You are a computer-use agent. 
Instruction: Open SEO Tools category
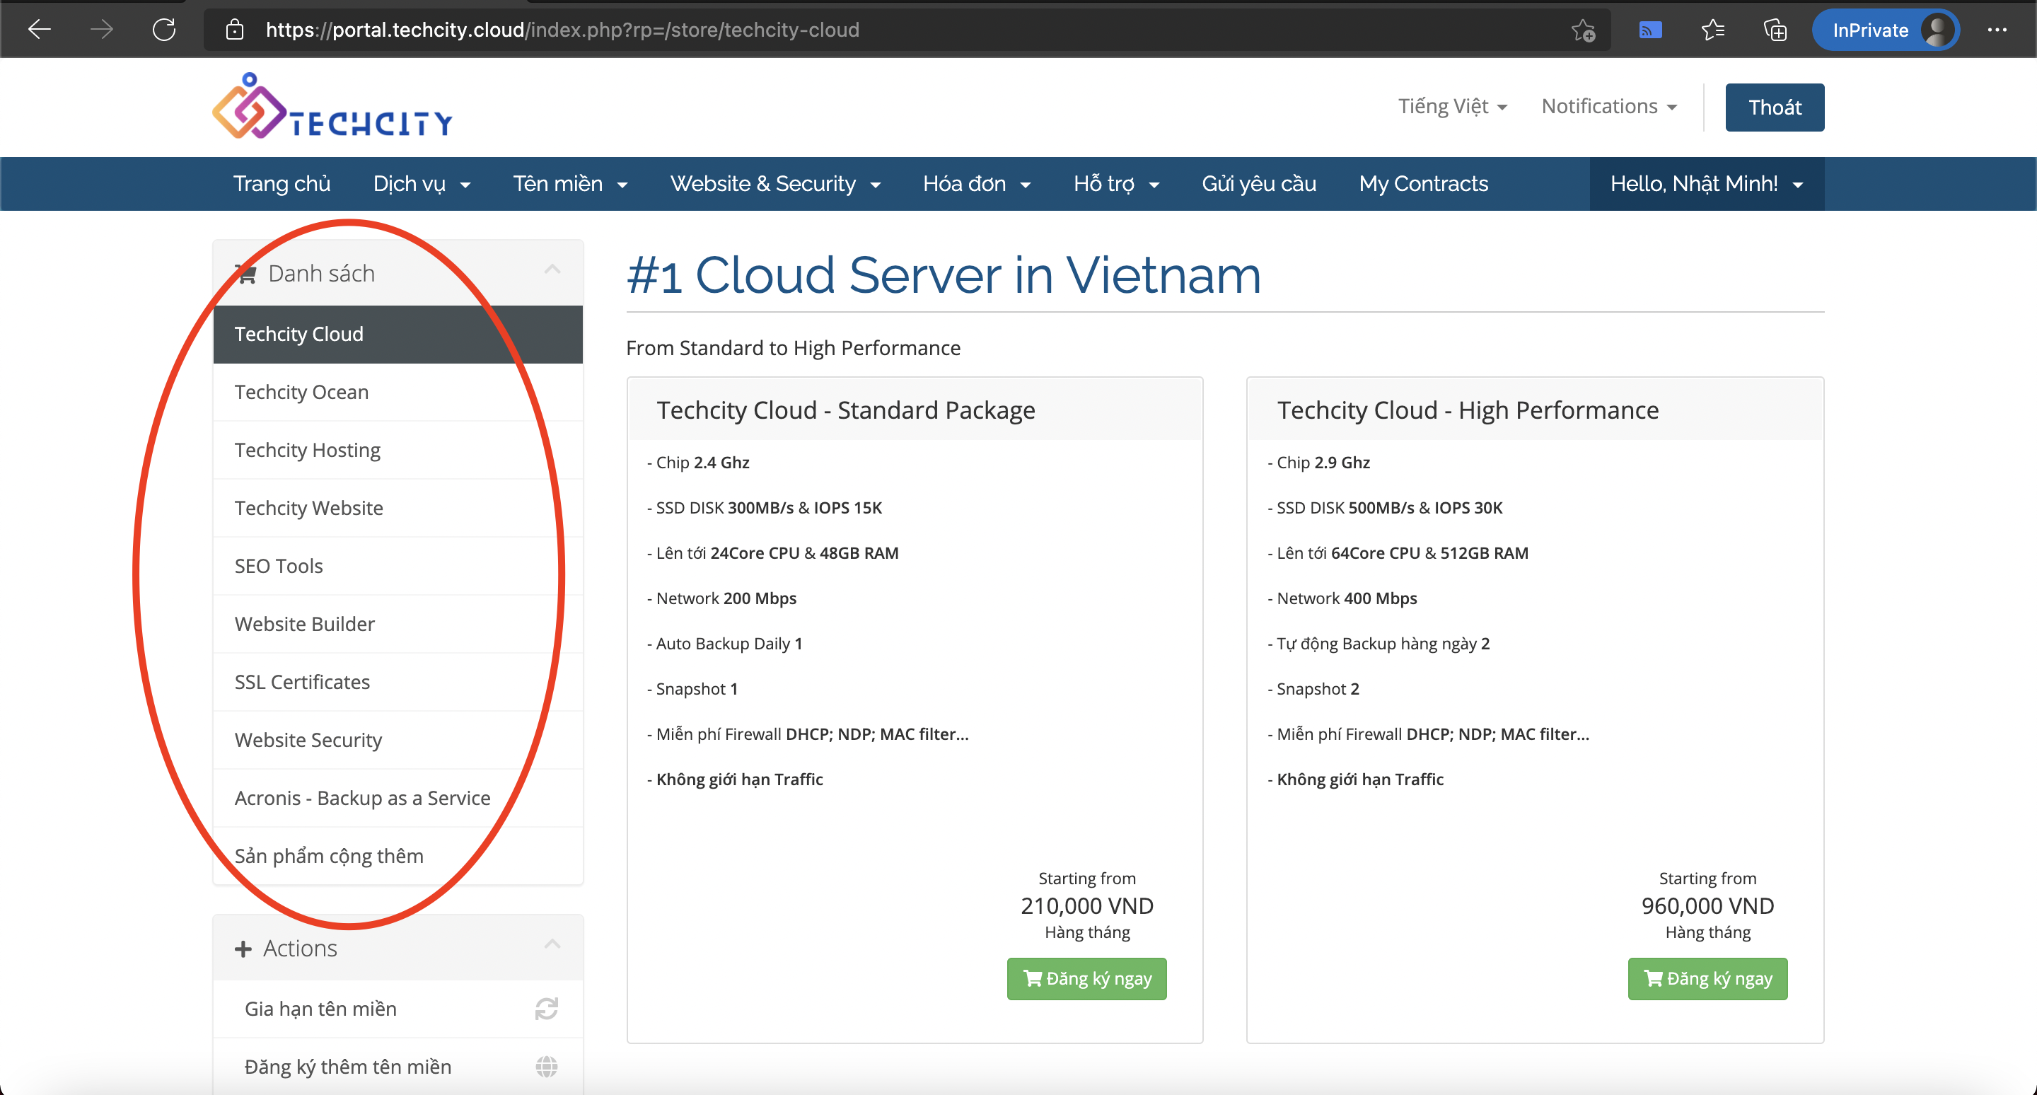click(x=397, y=566)
